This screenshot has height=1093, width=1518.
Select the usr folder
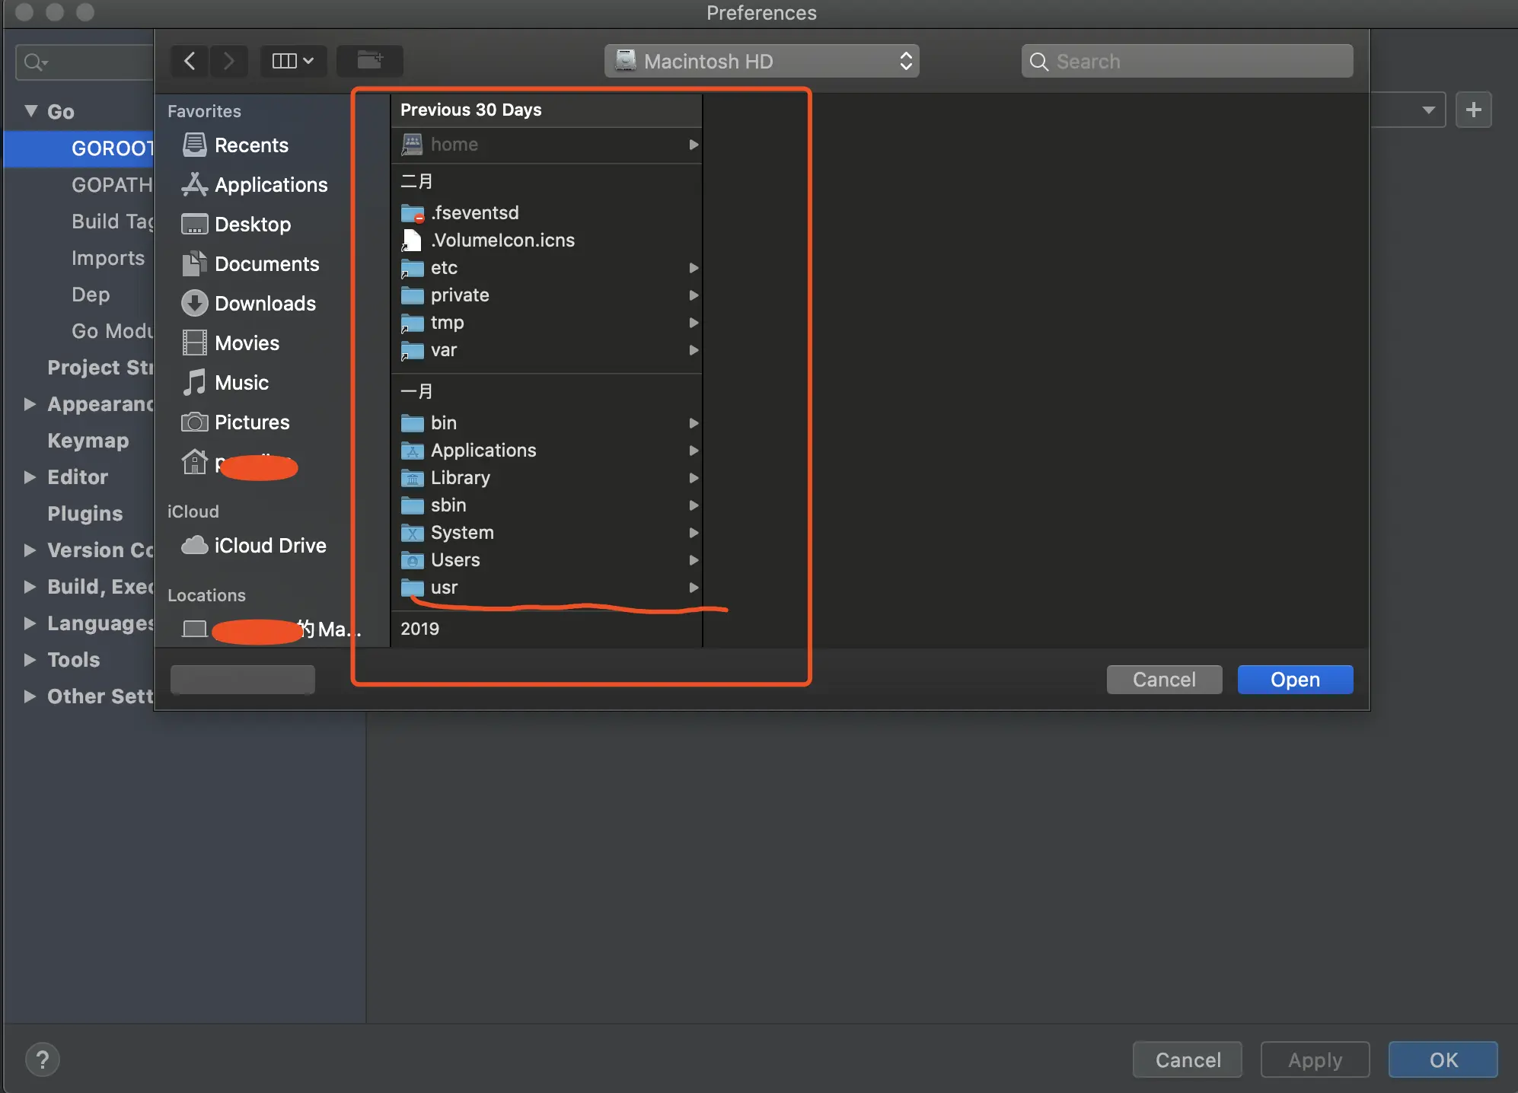tap(444, 588)
